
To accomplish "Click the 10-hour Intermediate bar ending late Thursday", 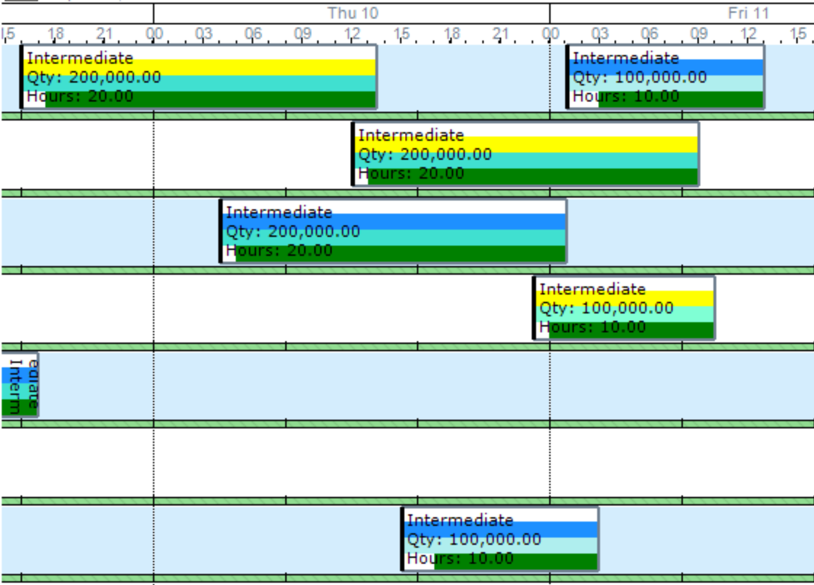I will [622, 307].
